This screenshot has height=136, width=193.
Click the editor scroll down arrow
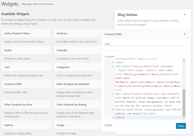[x=184, y=118]
